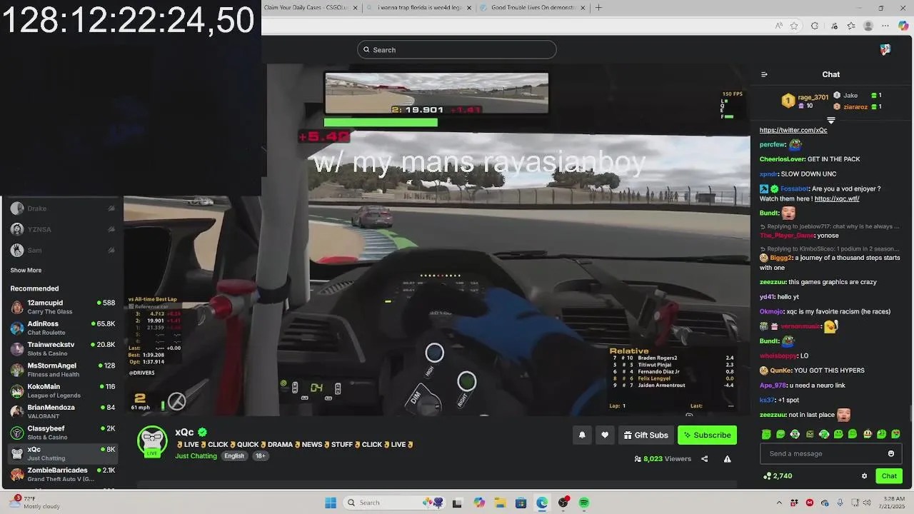914x514 pixels.
Task: Collapse the chat panel icon
Action: tap(764, 74)
